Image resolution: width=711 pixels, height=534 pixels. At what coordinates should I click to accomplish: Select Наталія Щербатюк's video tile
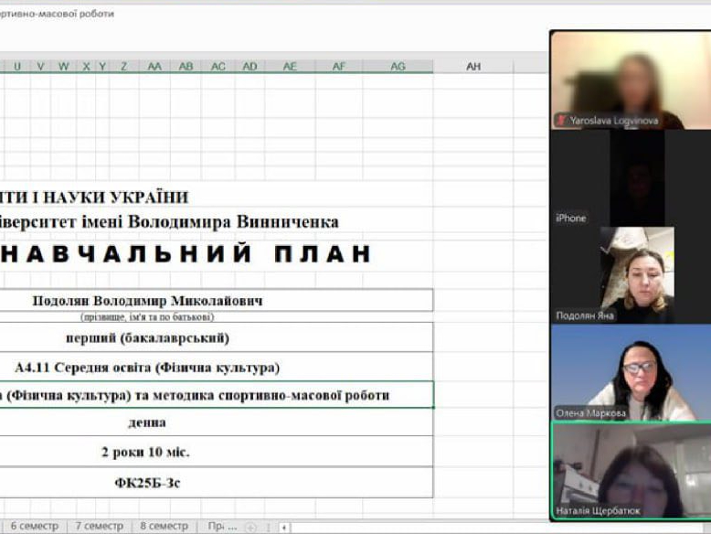click(x=631, y=471)
